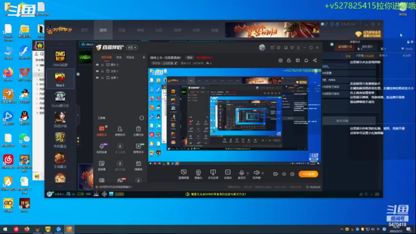
Task: Open Google Chrome desktop shortcut
Action: (8, 32)
